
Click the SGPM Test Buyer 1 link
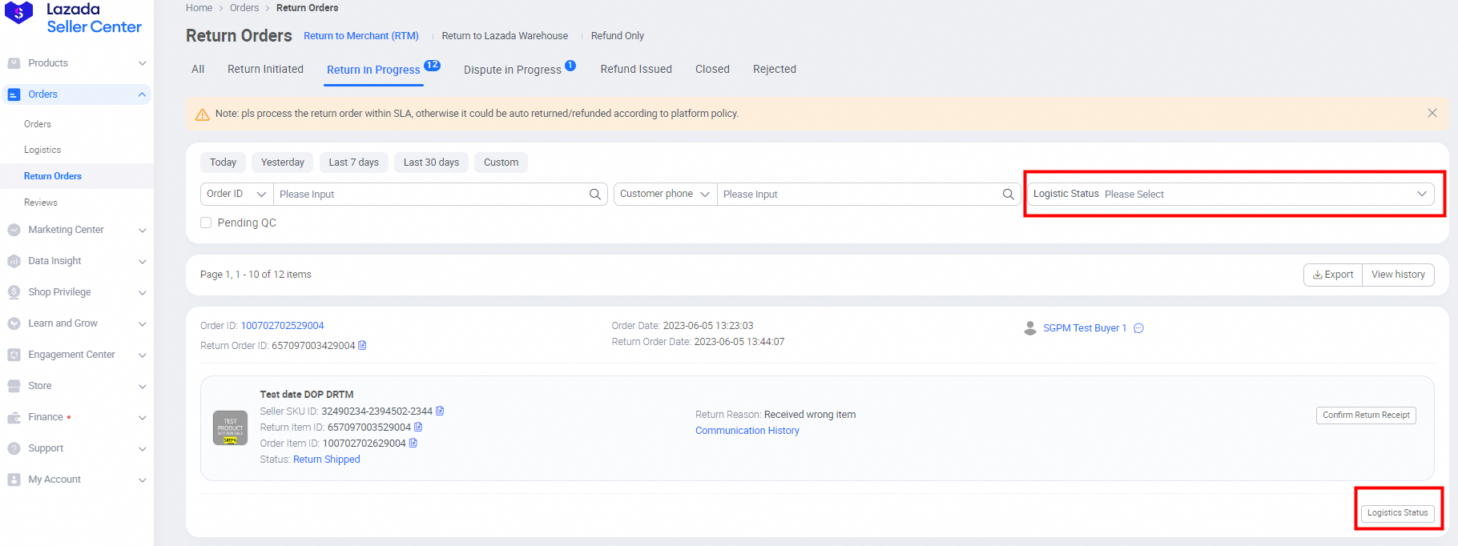click(x=1085, y=328)
